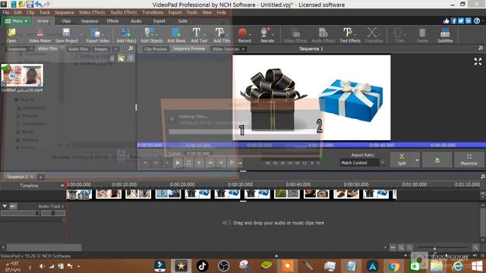Click the Audio Track 1 pan slider
This screenshot has width=486, height=273.
[53, 213]
